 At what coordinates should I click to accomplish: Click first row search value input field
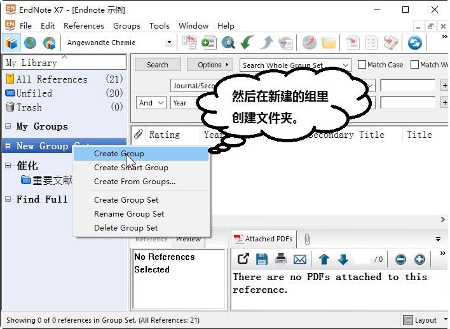tap(407, 86)
